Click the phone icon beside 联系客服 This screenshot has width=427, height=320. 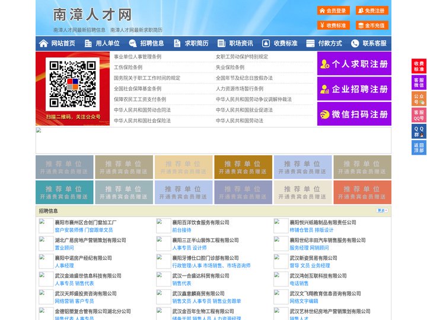click(355, 43)
